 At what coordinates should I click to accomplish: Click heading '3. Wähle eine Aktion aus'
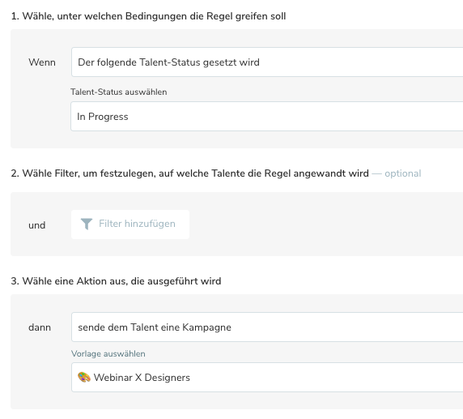coord(116,281)
